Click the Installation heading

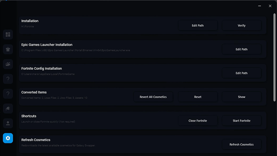pos(30,21)
